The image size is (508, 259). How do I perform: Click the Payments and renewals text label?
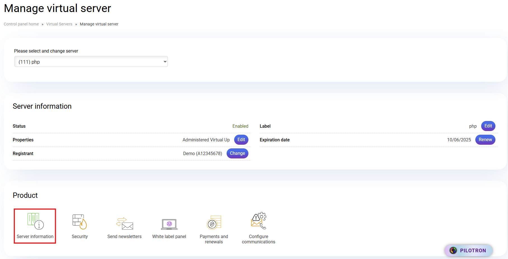tap(214, 239)
